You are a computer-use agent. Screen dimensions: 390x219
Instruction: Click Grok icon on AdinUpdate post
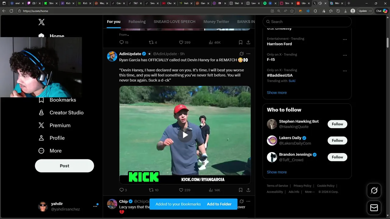241,54
